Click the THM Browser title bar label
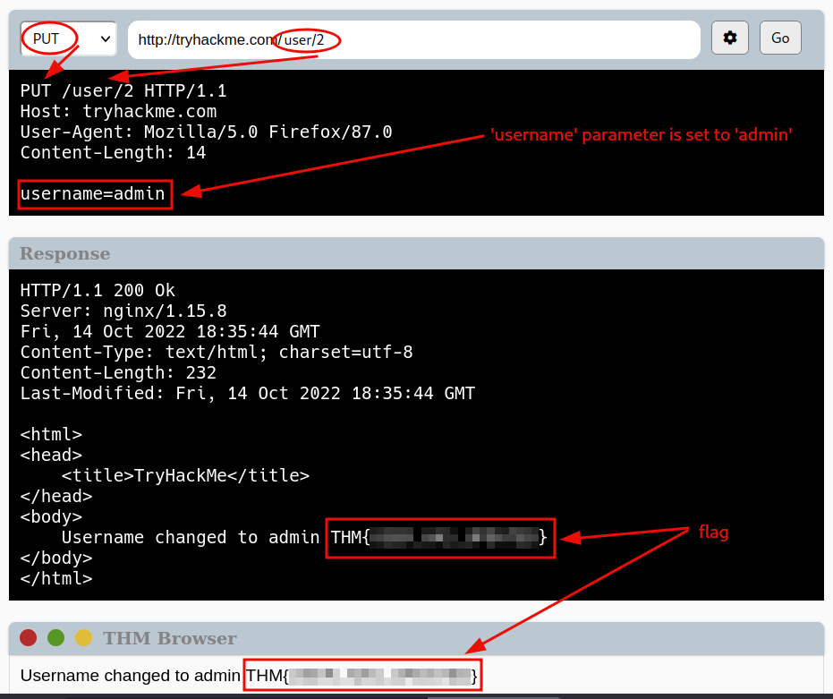The width and height of the screenshot is (833, 699). coord(169,638)
